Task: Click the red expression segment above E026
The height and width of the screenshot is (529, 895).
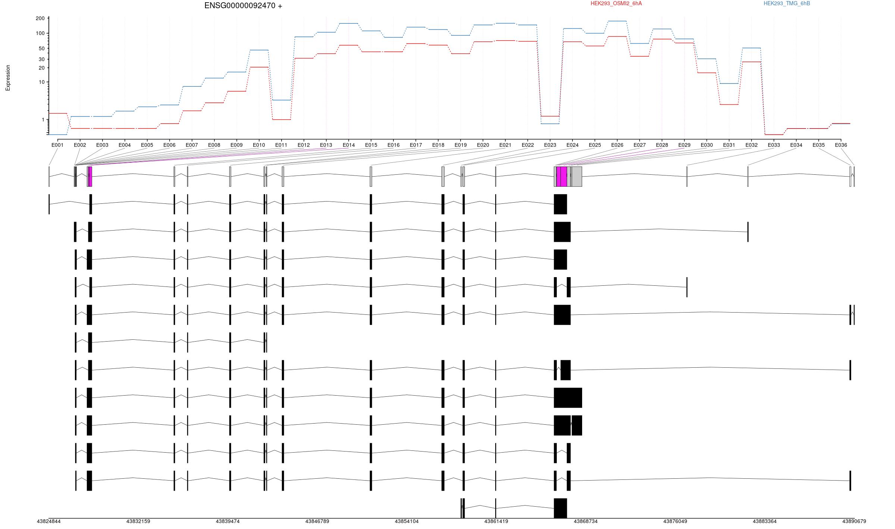Action: (617, 37)
